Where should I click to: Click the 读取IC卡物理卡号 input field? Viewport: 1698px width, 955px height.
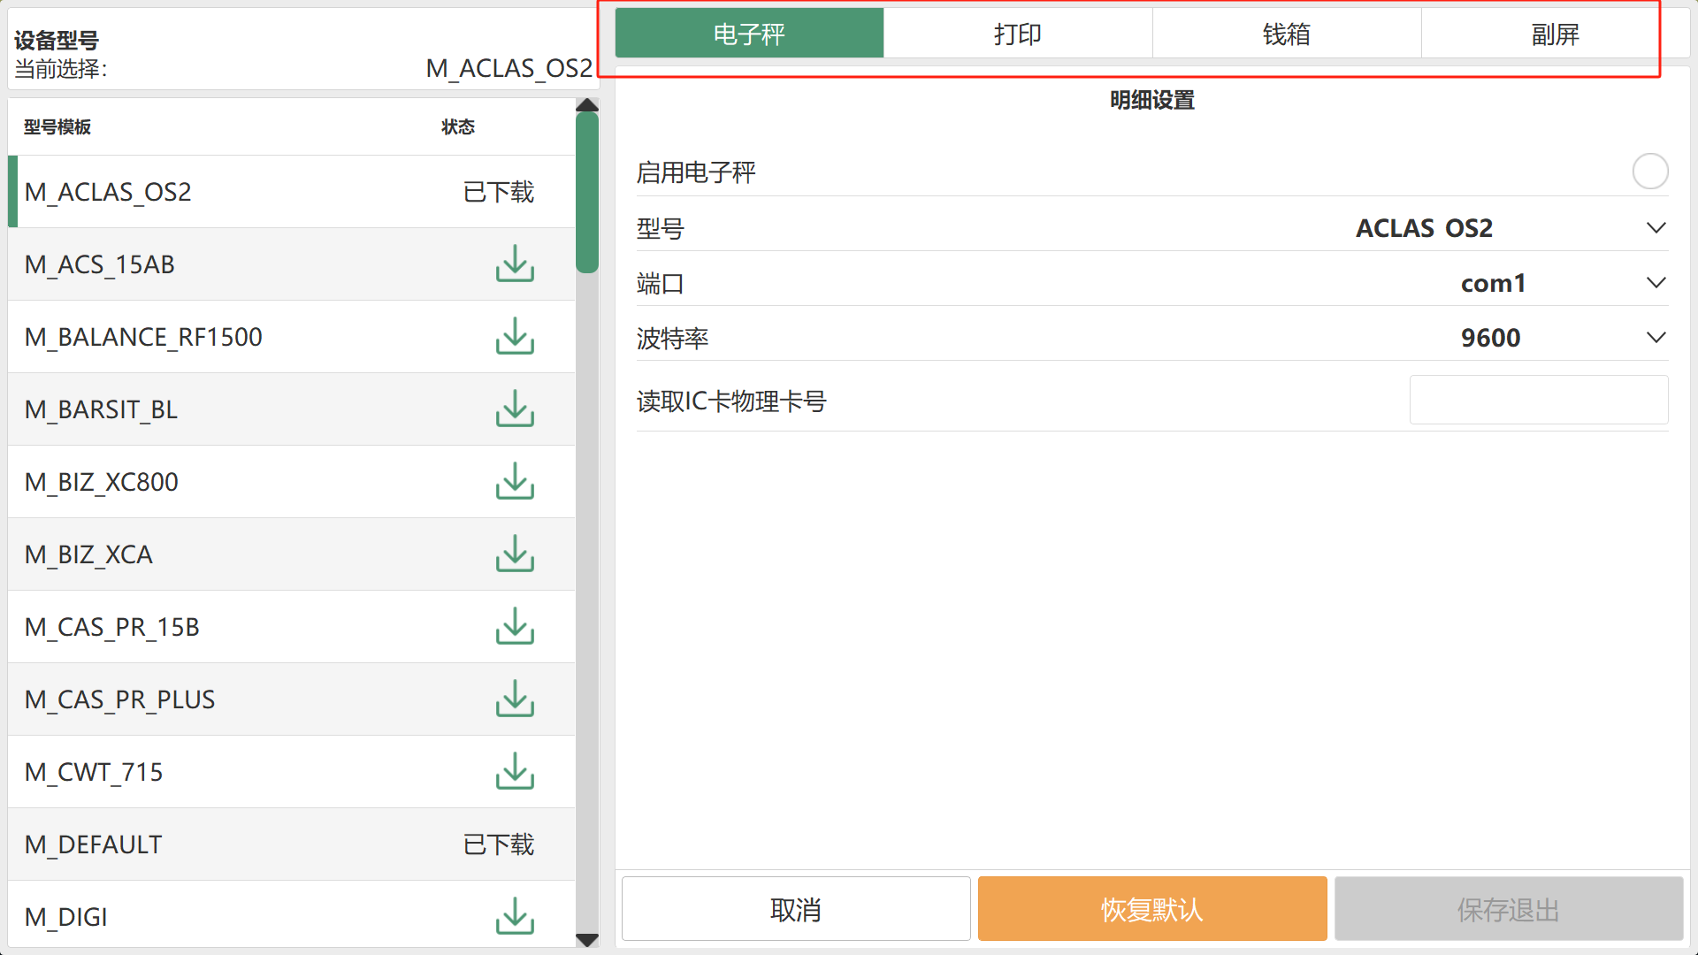1539,400
